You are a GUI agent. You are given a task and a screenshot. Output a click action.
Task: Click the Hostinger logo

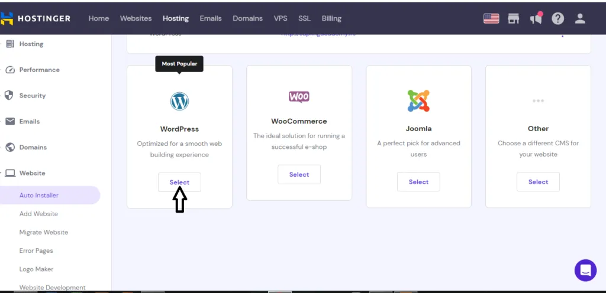tap(35, 18)
